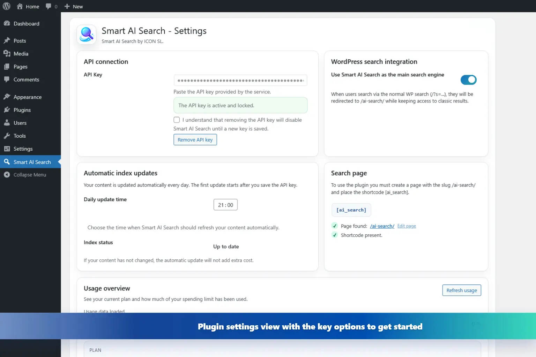This screenshot has width=536, height=357.
Task: Click Collapse Menu label
Action: pos(30,175)
